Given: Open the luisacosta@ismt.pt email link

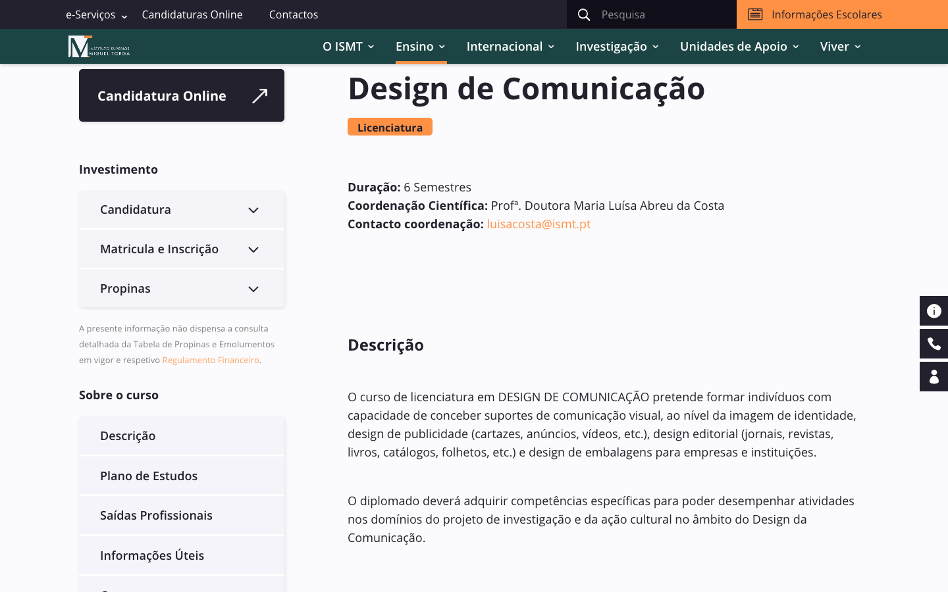Looking at the screenshot, I should coord(539,224).
